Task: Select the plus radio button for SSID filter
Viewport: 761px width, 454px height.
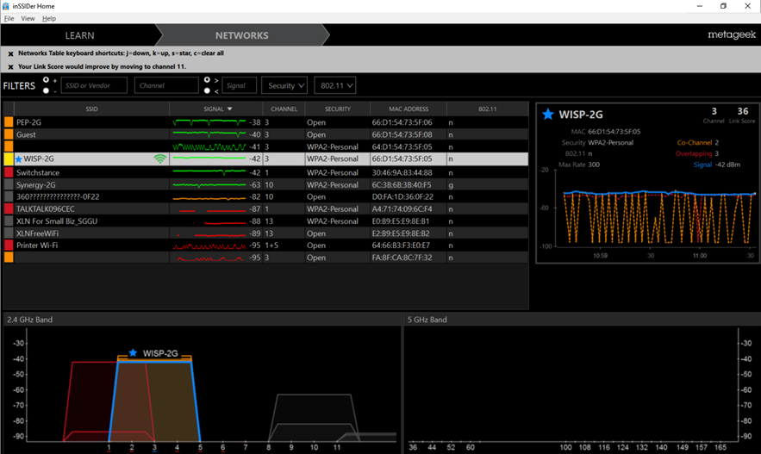Action: pyautogui.click(x=46, y=79)
